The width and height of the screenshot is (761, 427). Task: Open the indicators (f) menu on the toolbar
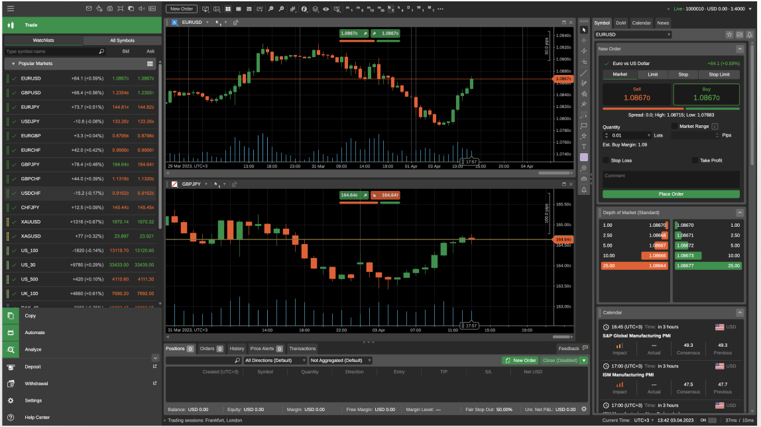[303, 9]
